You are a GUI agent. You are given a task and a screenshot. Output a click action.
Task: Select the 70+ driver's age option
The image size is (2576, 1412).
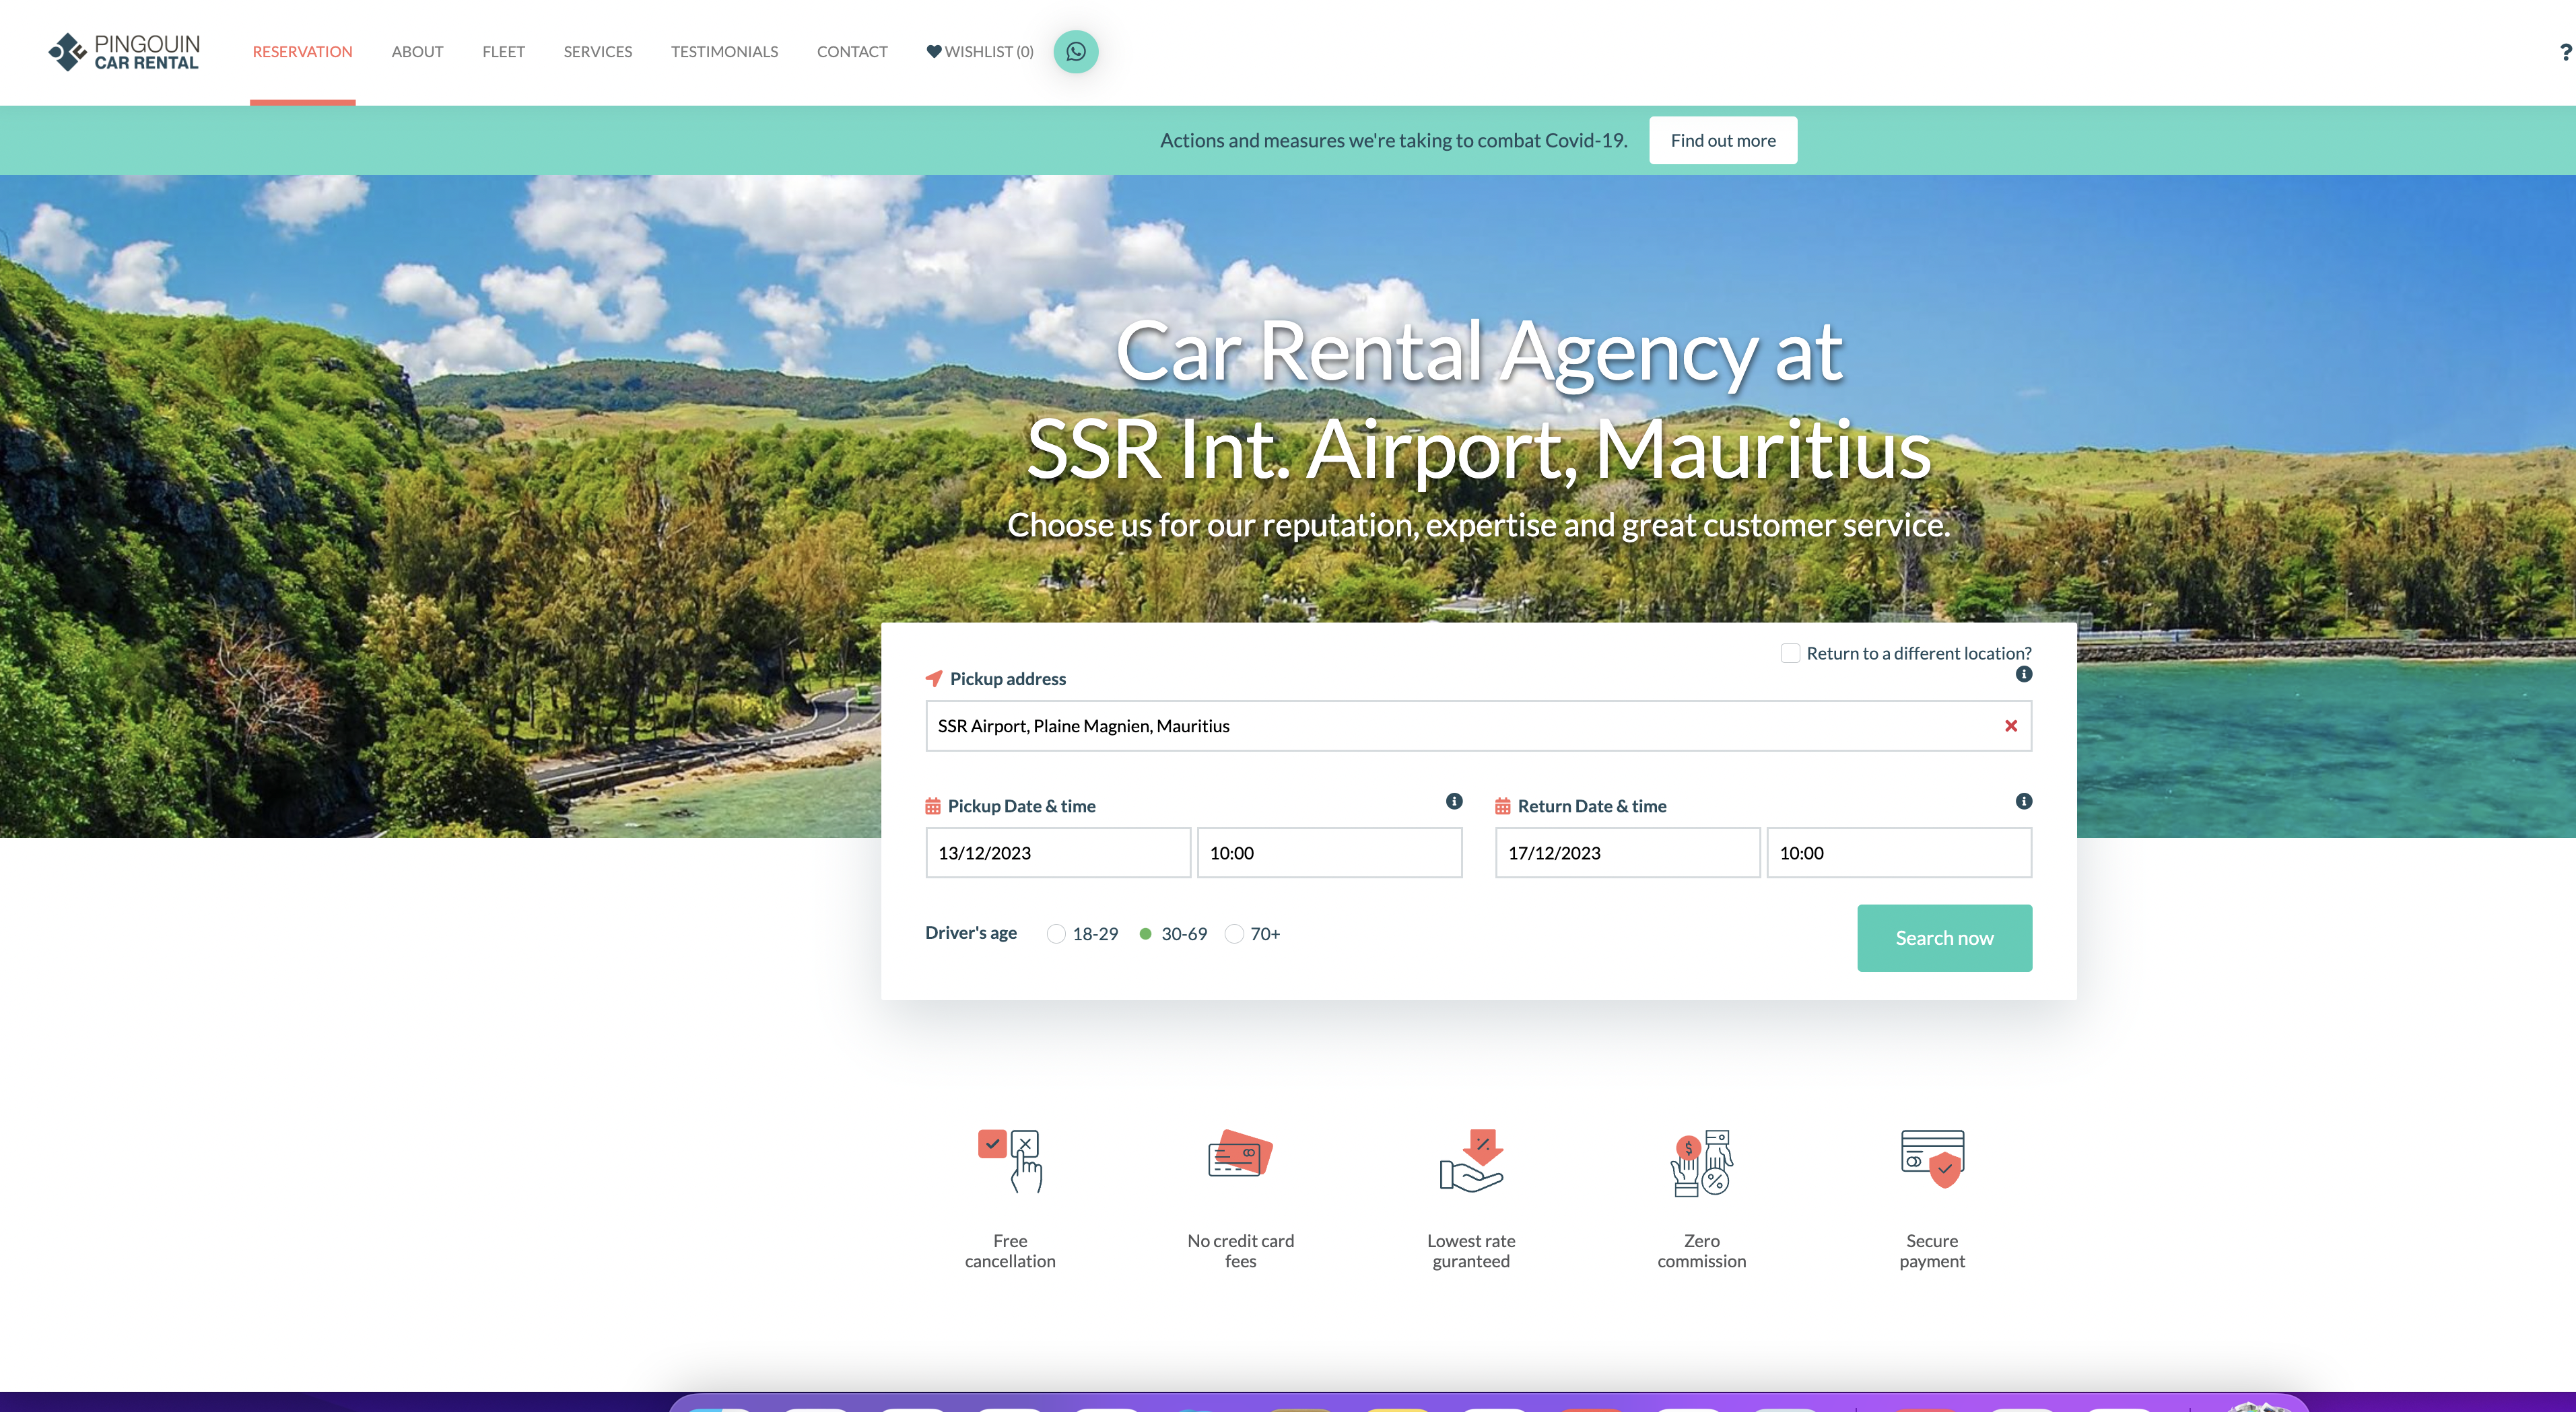[x=1234, y=934]
